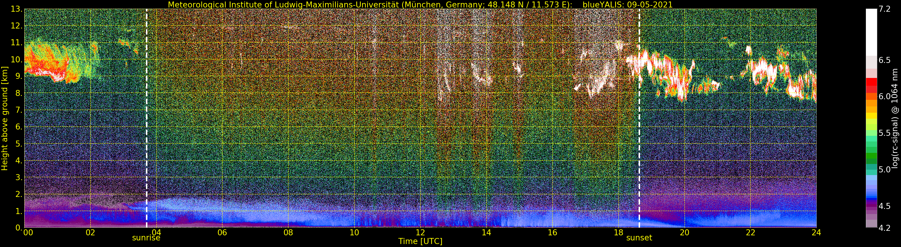The image size is (901, 247).
Task: Click the colorbar tick label 6.5
Action: pos(884,60)
